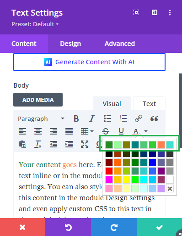This screenshot has height=236, width=182.
Task: Open the three-dot more options menu
Action: 170,12
